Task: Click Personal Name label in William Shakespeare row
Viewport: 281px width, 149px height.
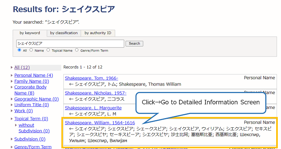Action: point(259,122)
